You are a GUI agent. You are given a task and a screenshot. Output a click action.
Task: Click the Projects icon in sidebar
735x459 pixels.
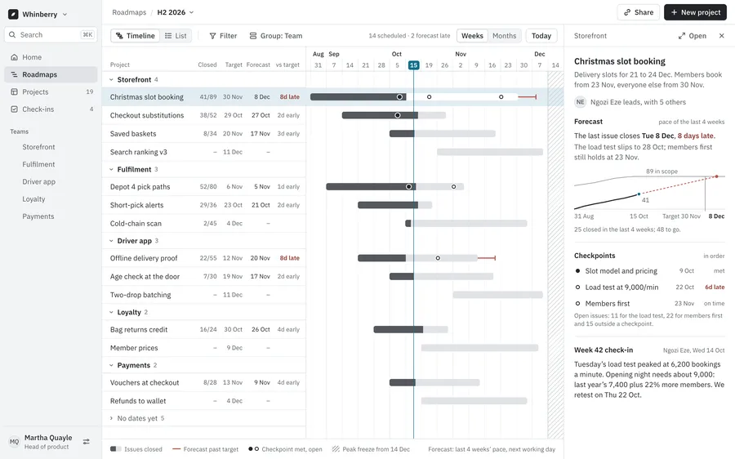click(14, 92)
